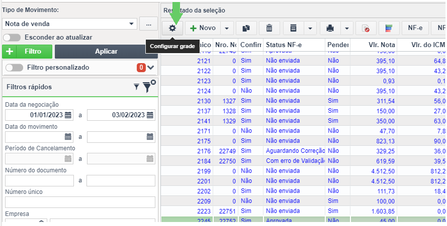Sort by the Nro. Nota column header
Screen dimensions: 447x226
click(225, 45)
